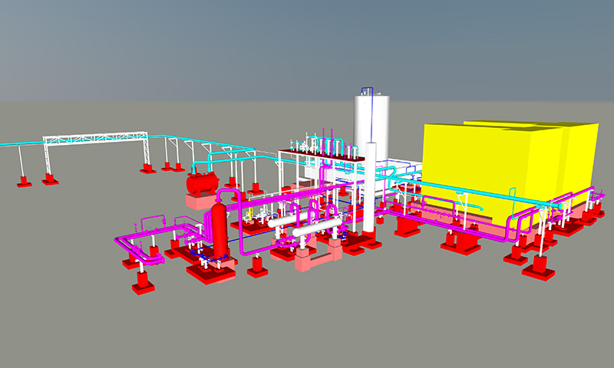Click the red footing at the far right front

(539, 268)
